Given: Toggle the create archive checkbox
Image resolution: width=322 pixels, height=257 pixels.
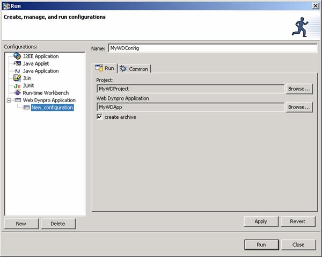Looking at the screenshot, I should pyautogui.click(x=99, y=117).
